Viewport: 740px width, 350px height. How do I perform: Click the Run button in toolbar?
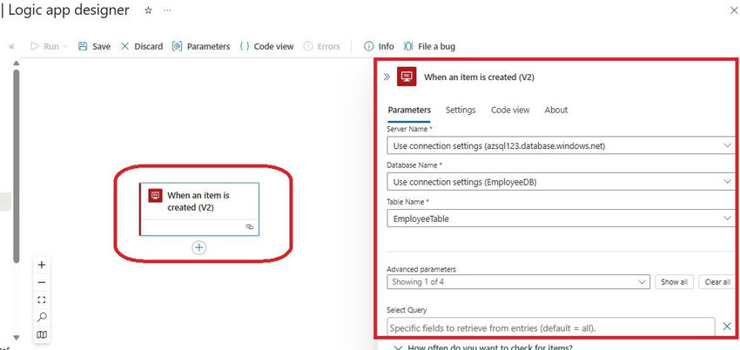point(44,46)
